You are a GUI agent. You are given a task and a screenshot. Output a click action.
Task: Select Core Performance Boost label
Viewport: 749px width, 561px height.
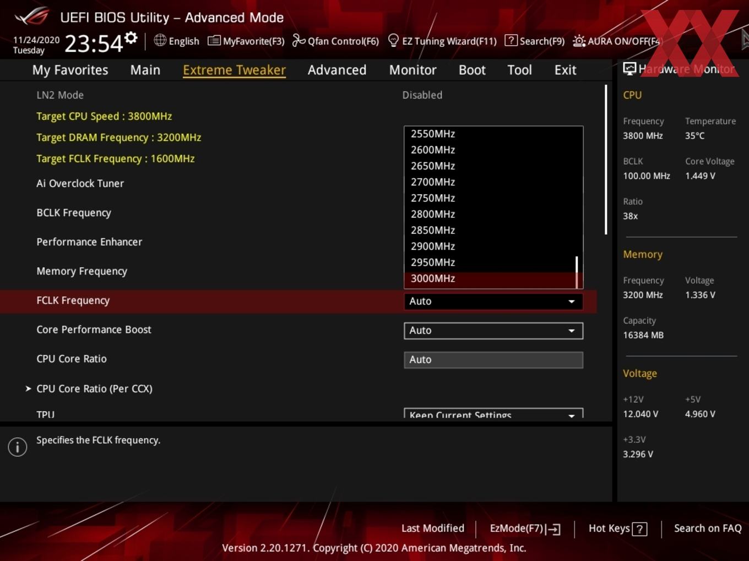click(x=94, y=329)
